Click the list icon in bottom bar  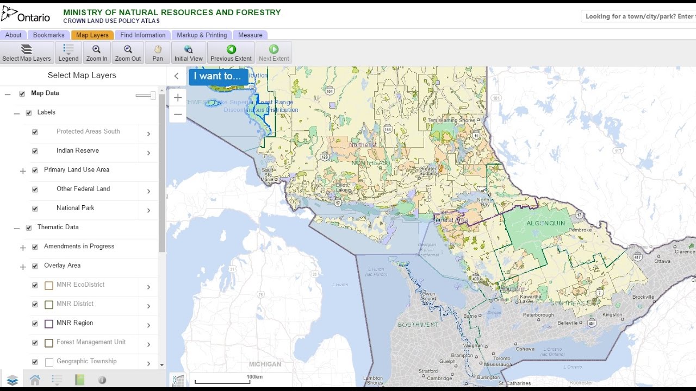click(57, 380)
